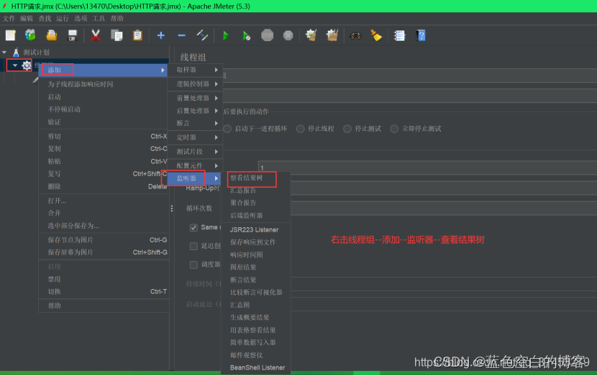Click 禁用 in context menu
597x376 pixels.
104,279
